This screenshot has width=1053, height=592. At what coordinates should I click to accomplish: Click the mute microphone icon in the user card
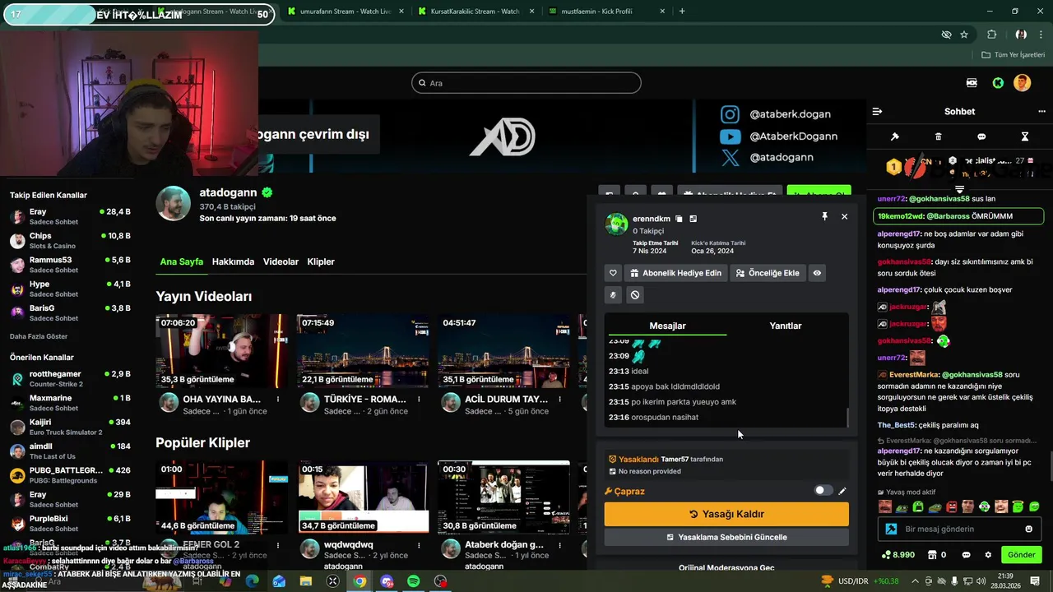click(613, 294)
